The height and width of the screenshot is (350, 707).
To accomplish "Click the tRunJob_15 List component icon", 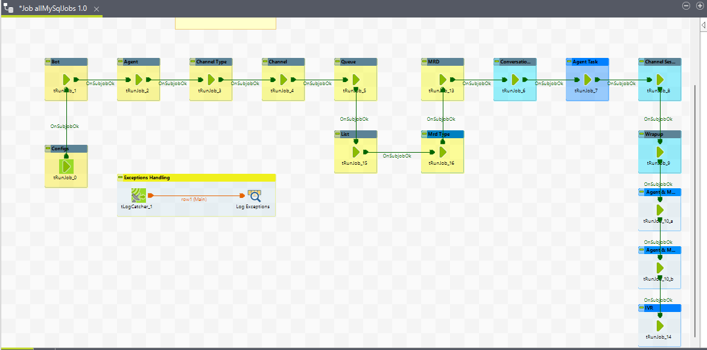I will 356,152.
